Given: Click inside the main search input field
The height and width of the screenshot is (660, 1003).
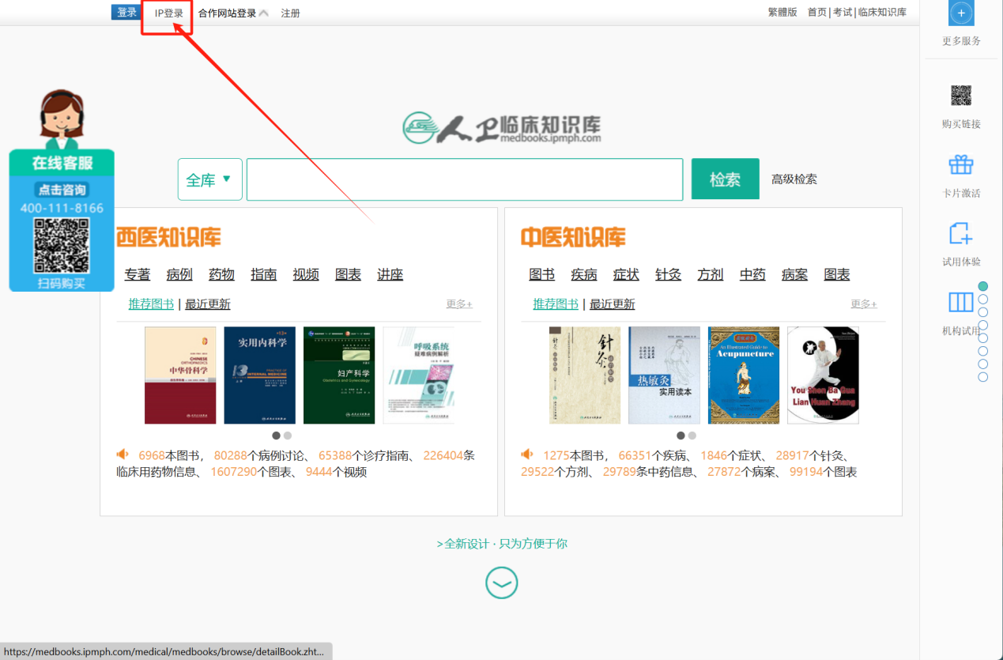Looking at the screenshot, I should pyautogui.click(x=464, y=179).
